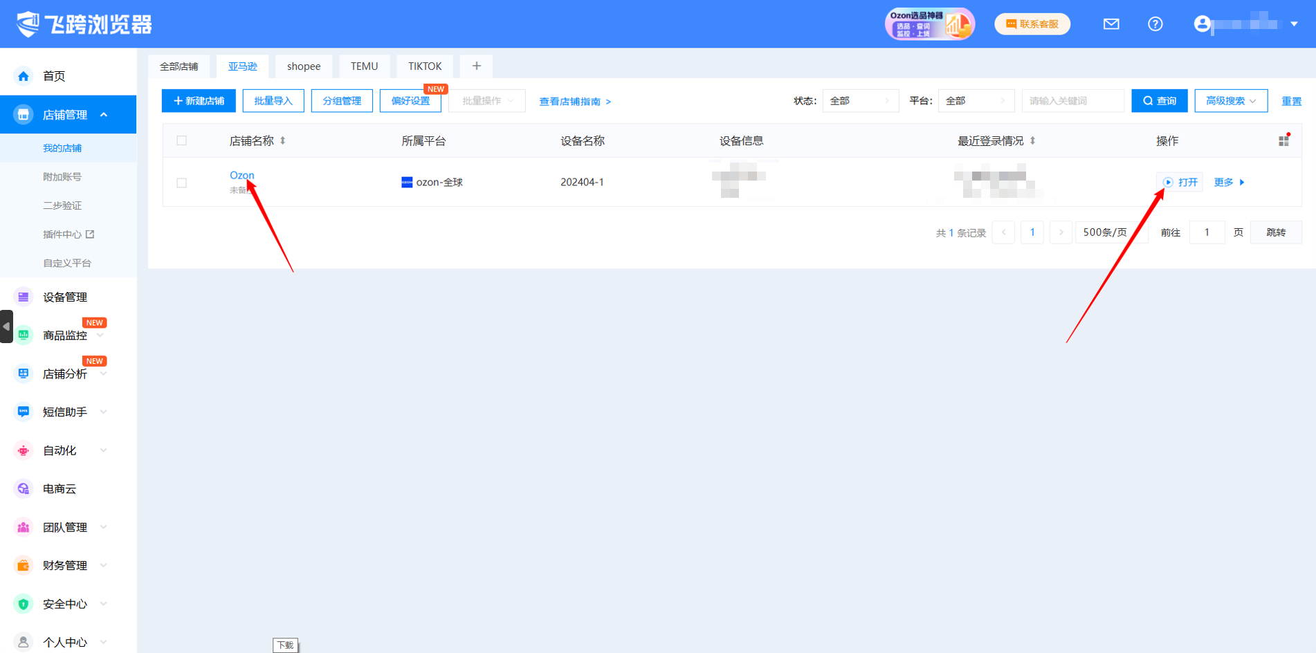
Task: Click the 设备管理 sidebar icon
Action: point(24,297)
